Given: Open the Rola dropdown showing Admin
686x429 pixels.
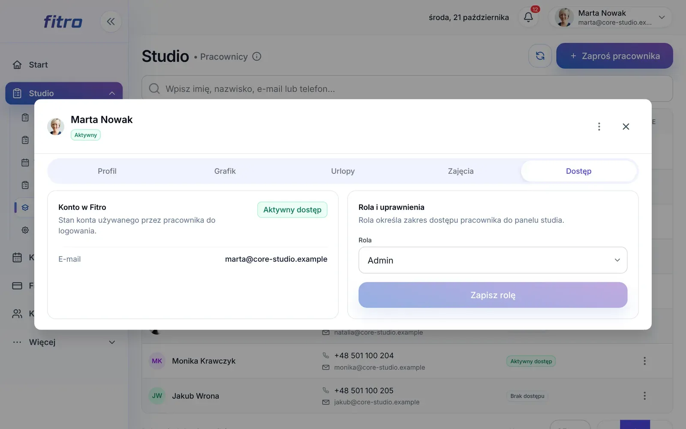Looking at the screenshot, I should (493, 260).
